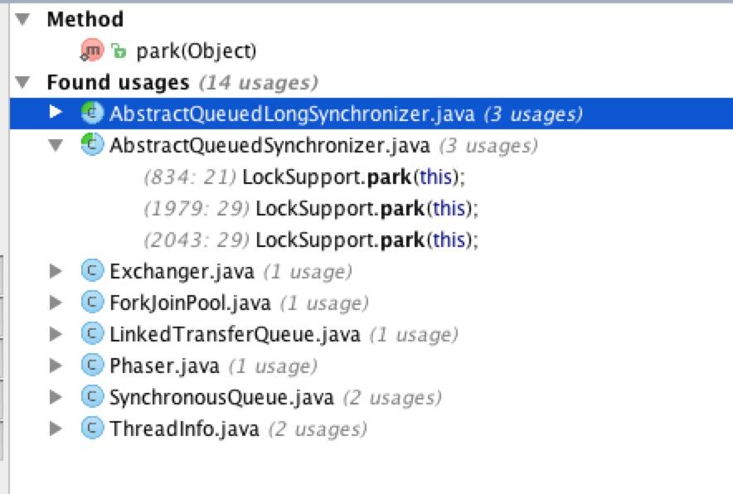The height and width of the screenshot is (494, 733).
Task: Click the ThreadInfo.java class icon
Action: point(92,429)
